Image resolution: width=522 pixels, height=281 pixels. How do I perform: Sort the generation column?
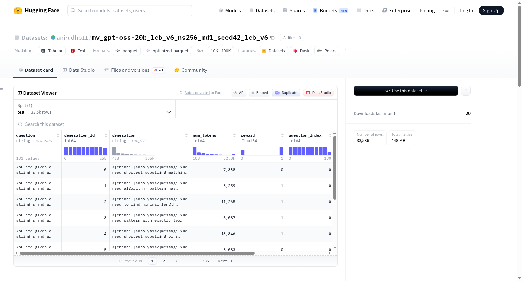pyautogui.click(x=186, y=135)
